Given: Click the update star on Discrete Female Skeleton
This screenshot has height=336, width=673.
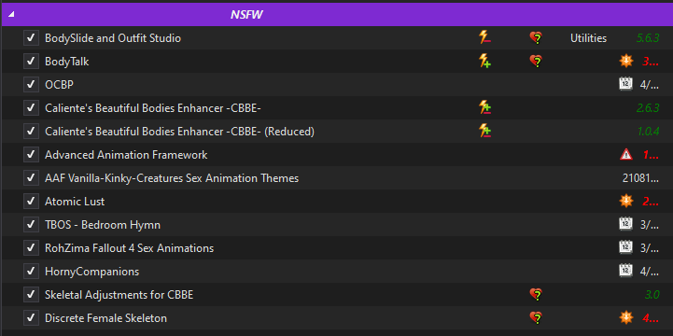Looking at the screenshot, I should click(626, 317).
